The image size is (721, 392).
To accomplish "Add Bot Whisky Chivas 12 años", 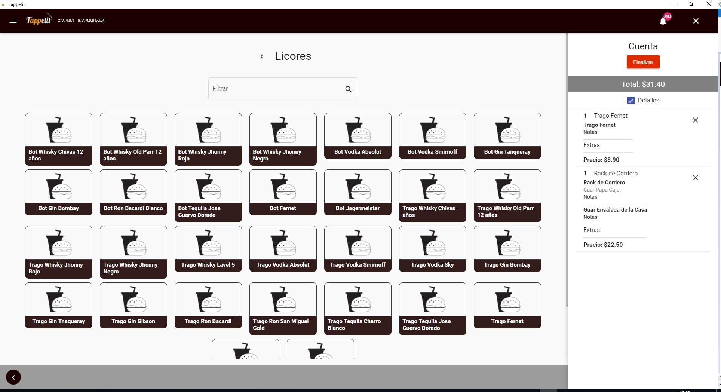I will point(59,139).
